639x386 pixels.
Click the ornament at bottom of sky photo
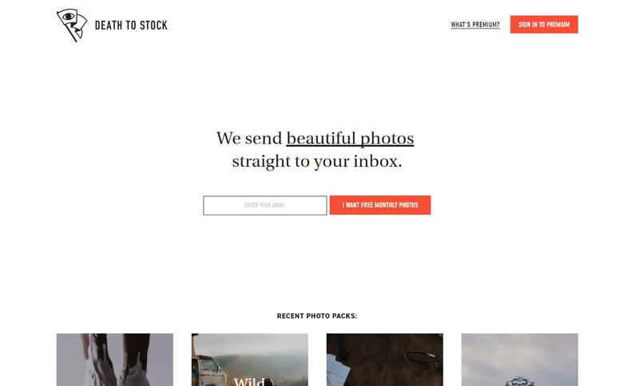(520, 381)
